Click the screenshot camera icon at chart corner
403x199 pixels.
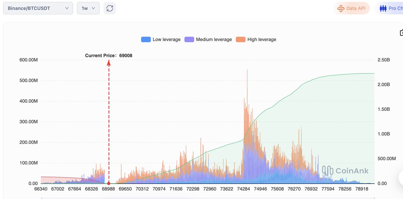pos(401,33)
